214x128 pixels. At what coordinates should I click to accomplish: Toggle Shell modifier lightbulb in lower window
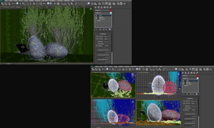tap(184, 81)
